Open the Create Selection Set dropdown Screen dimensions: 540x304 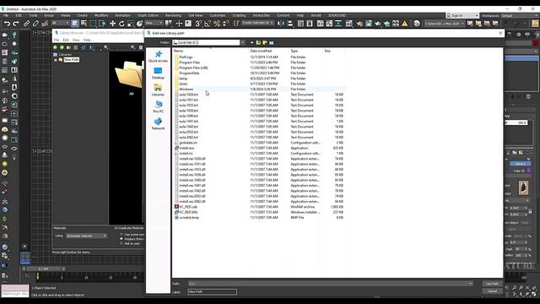click(257, 23)
